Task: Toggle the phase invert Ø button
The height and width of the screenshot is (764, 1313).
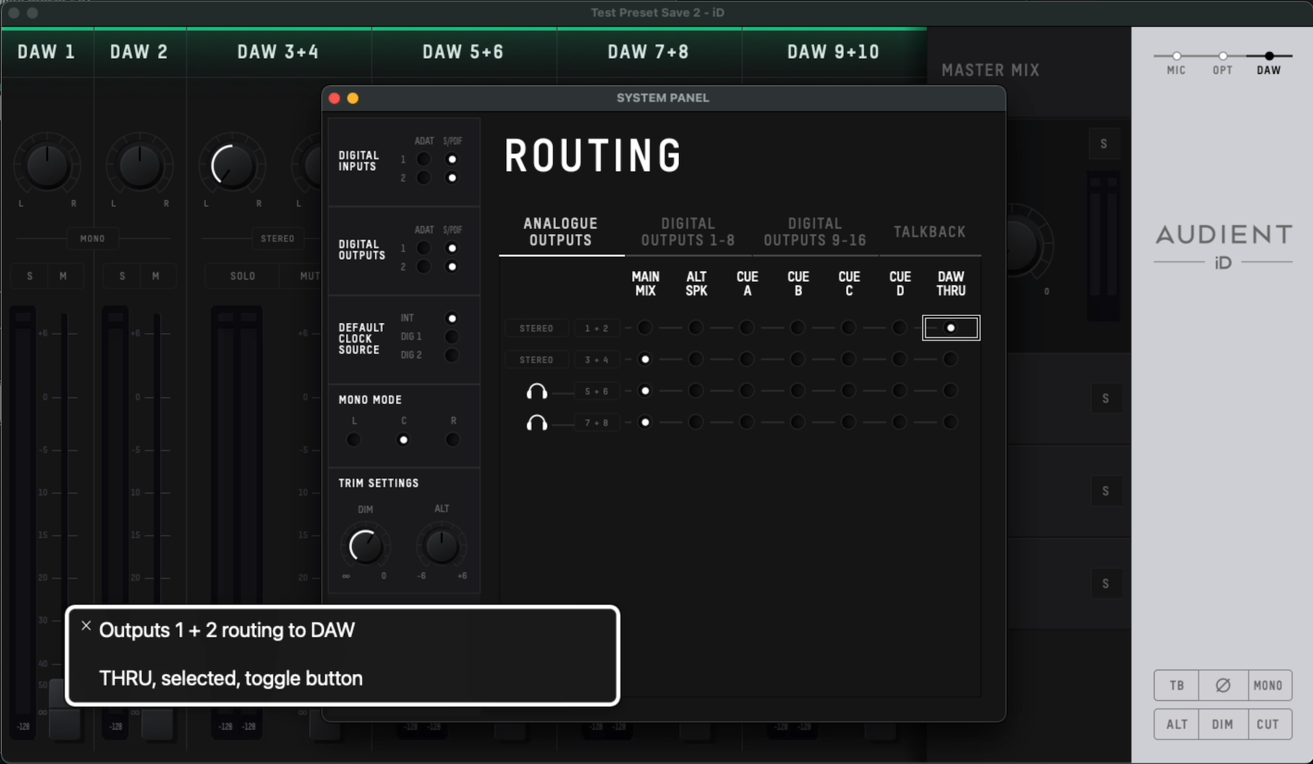Action: [x=1223, y=685]
